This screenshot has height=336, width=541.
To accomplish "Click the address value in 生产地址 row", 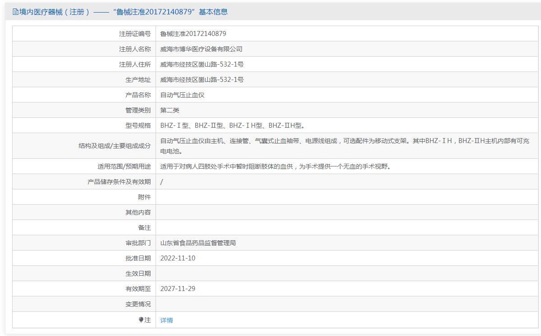I will coord(202,80).
